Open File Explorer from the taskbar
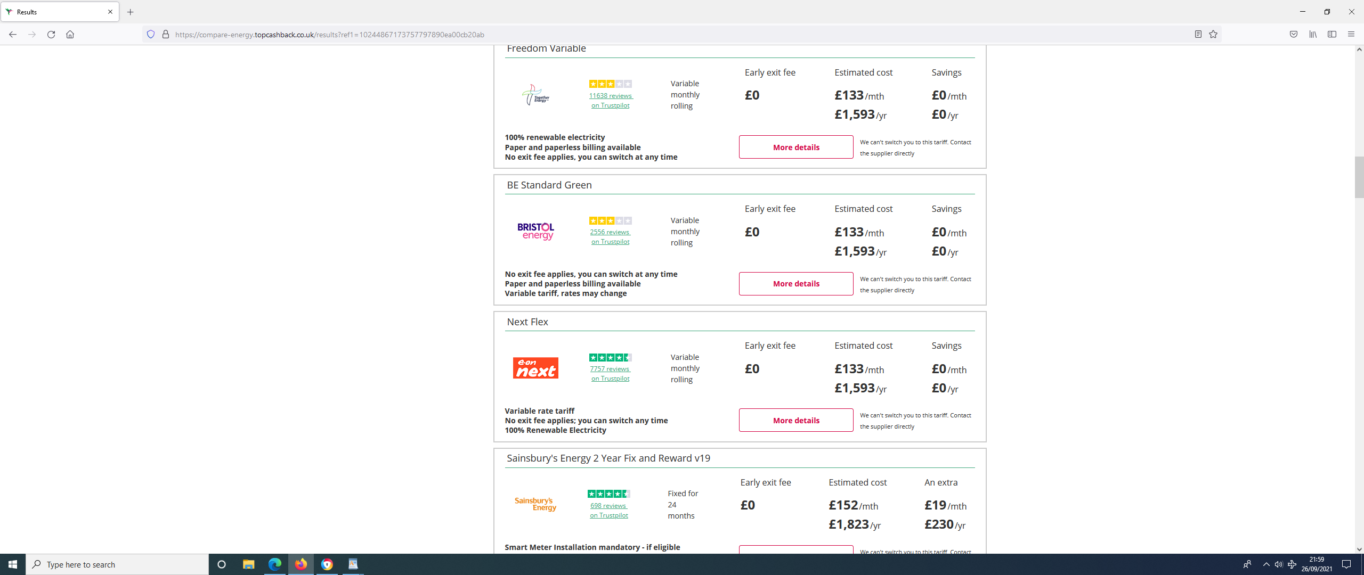Viewport: 1364px width, 575px height. [248, 564]
